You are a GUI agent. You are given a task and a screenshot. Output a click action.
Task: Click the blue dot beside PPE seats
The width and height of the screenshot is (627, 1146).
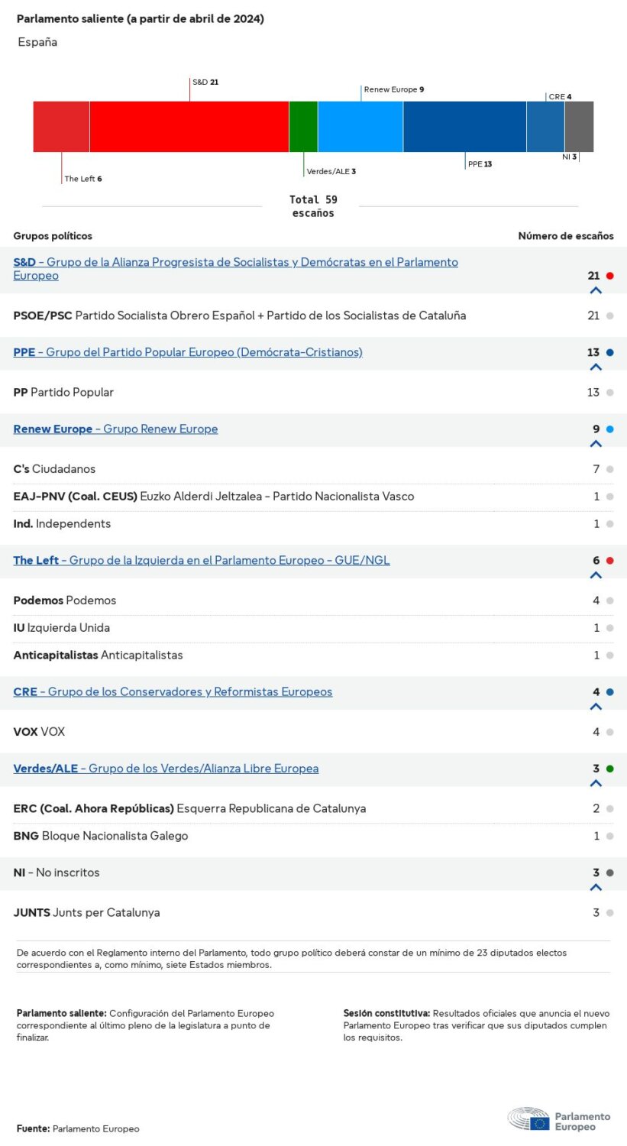tap(610, 352)
